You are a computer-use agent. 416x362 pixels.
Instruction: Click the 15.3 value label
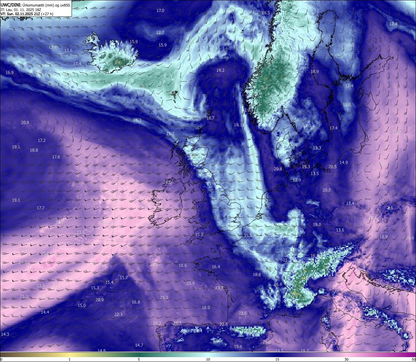(x=95, y=288)
